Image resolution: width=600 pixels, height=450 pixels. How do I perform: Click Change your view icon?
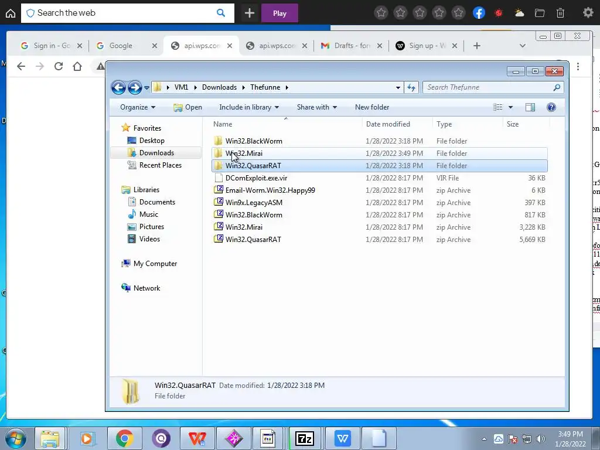point(498,107)
